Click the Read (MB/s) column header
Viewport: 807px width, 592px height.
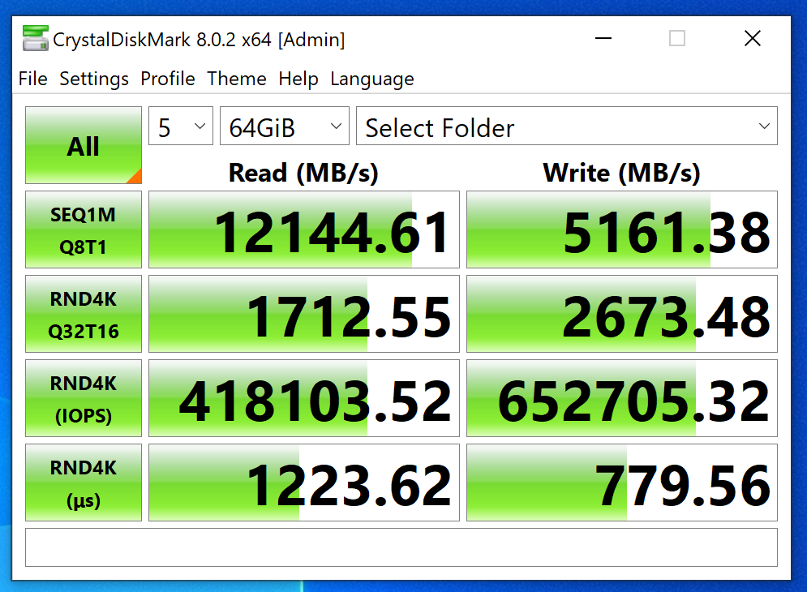click(x=303, y=173)
